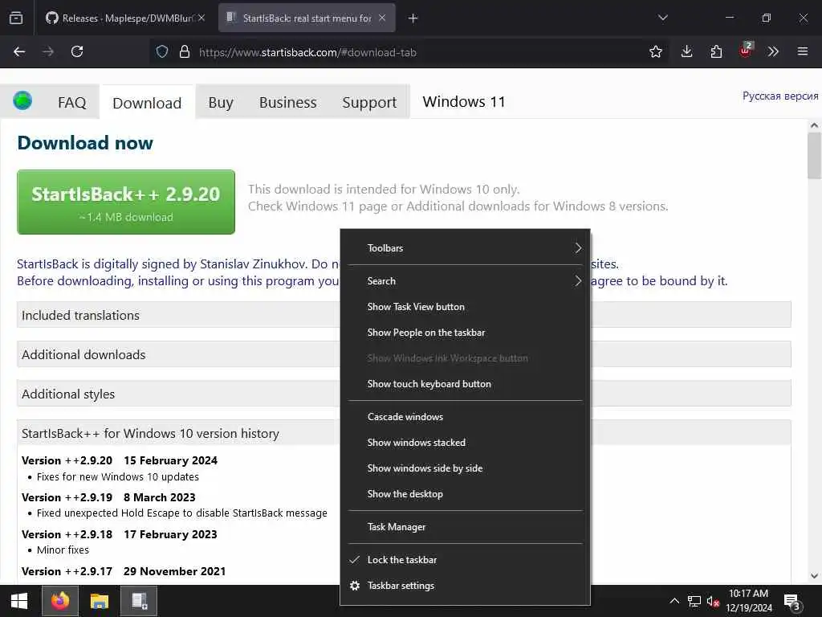Open Taskbar settings from the context menu
822x617 pixels.
(465, 585)
